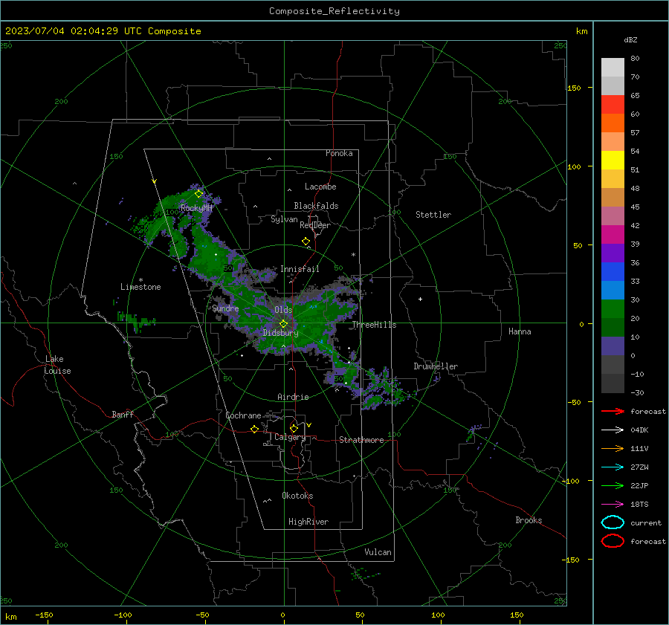669x625 pixels.
Task: Select the Limestone label
Action: point(140,287)
